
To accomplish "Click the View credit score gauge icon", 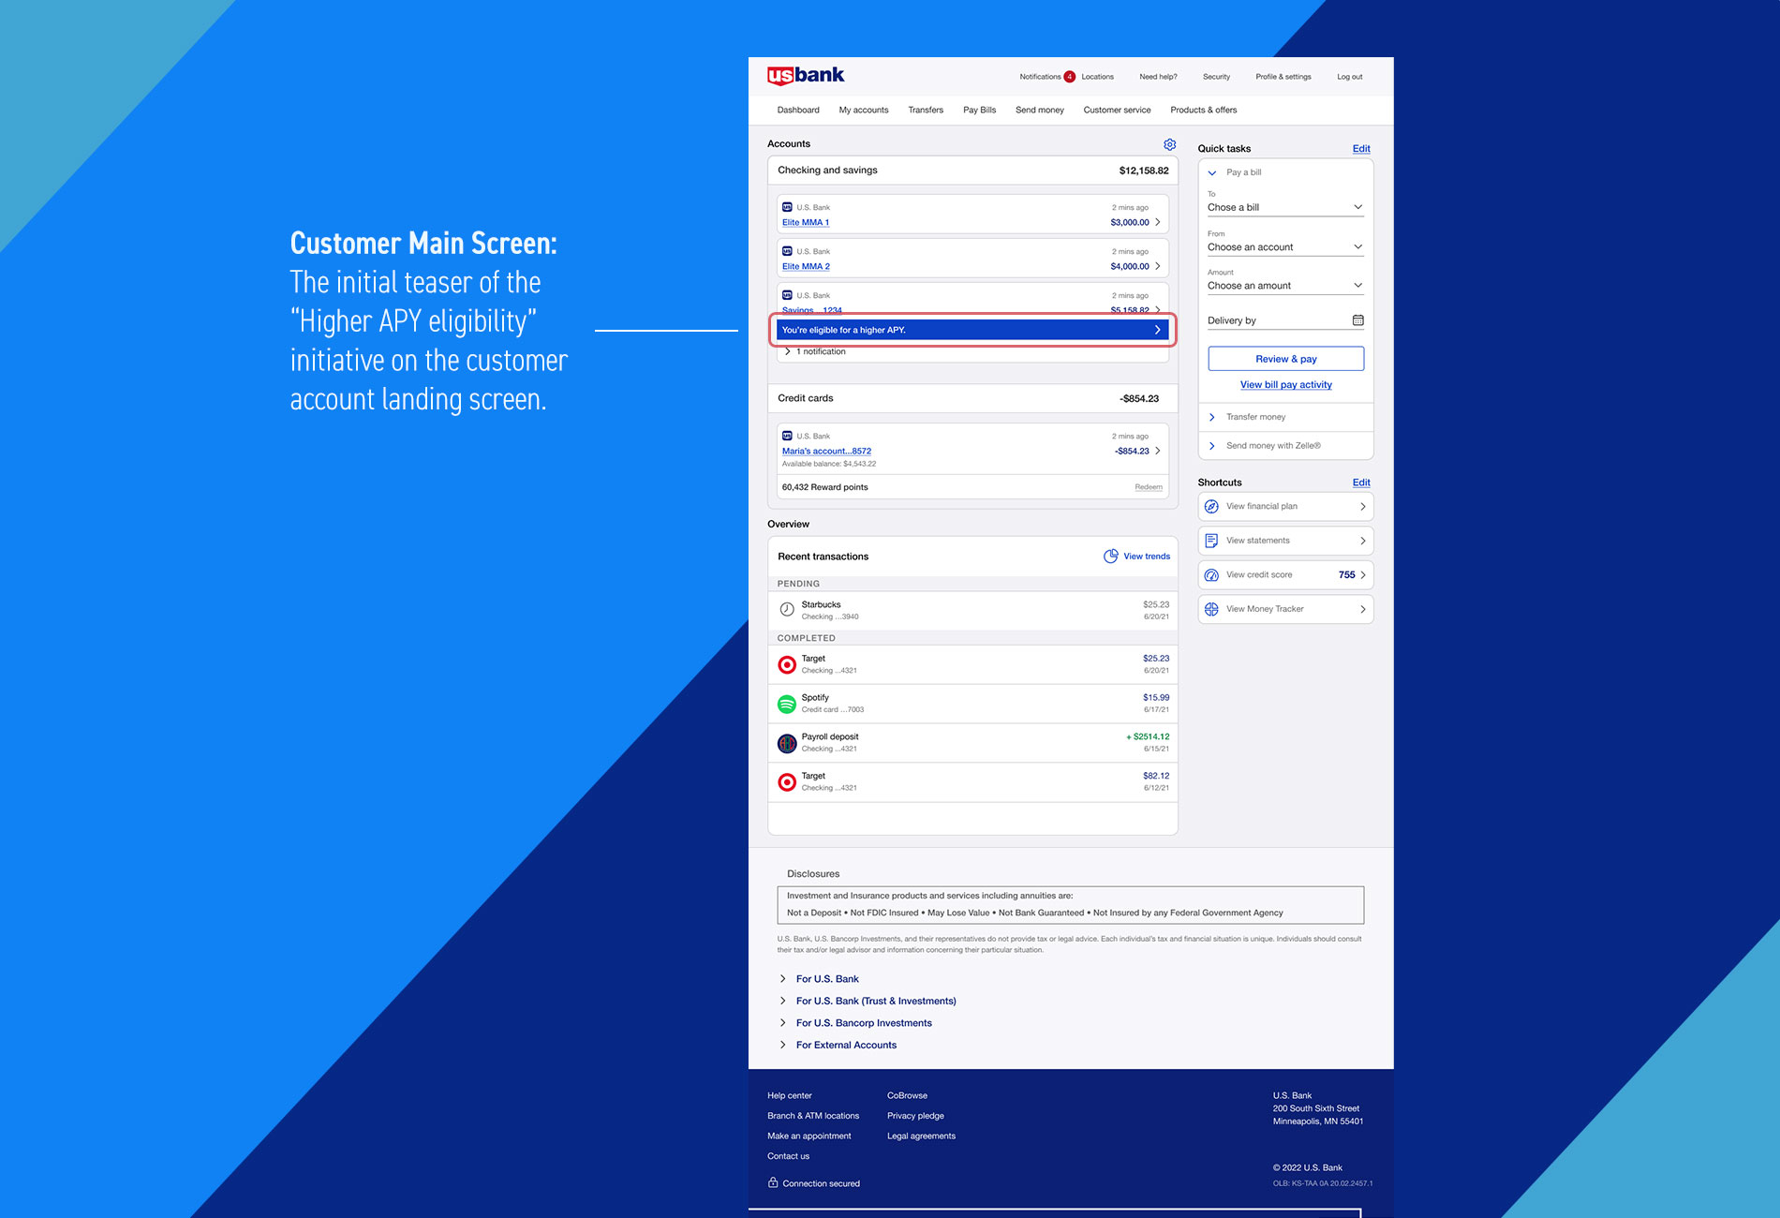I will pos(1211,575).
